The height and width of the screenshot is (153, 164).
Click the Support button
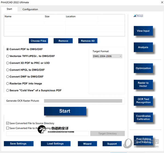click(x=112, y=144)
